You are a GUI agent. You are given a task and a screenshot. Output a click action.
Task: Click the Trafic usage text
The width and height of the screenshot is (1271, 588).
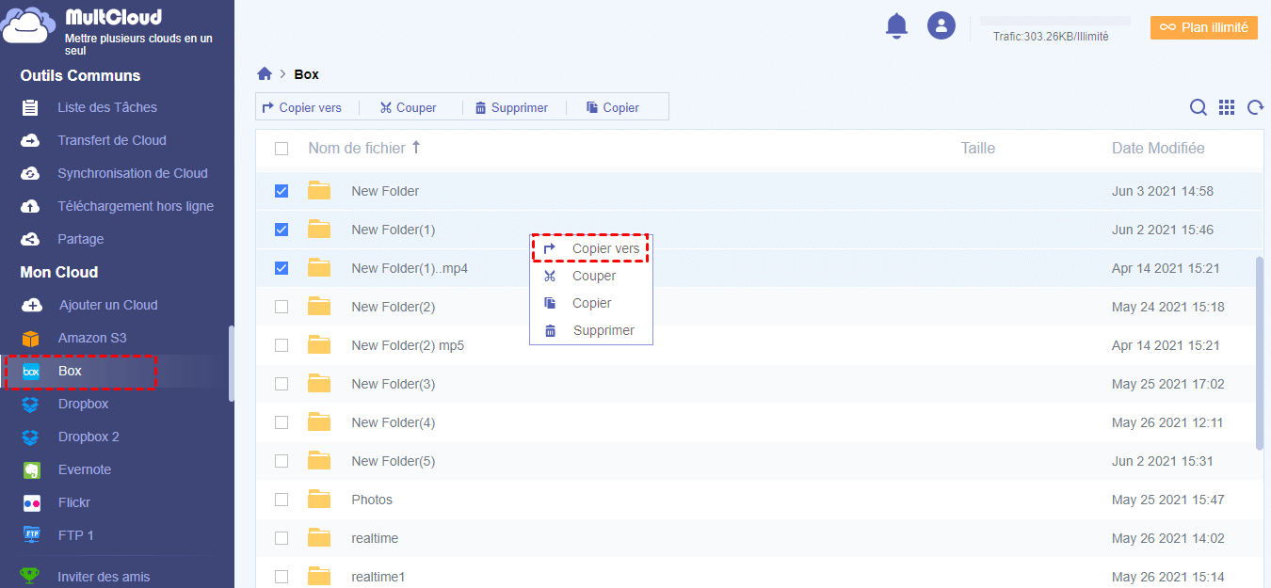coord(1051,37)
